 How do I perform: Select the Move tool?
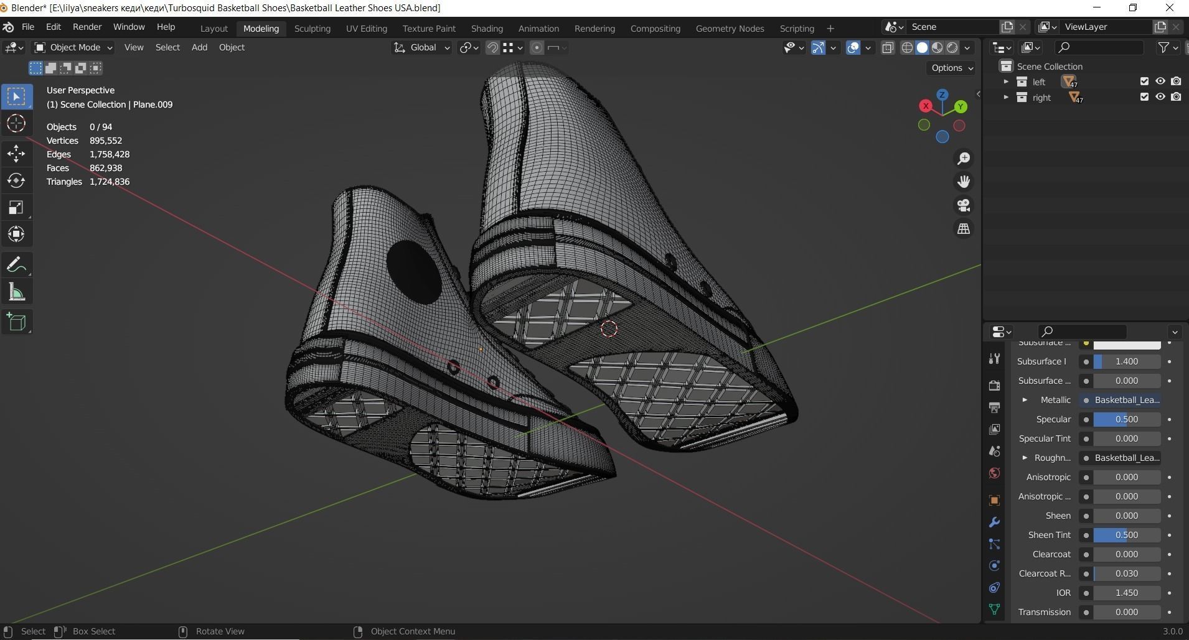[16, 153]
